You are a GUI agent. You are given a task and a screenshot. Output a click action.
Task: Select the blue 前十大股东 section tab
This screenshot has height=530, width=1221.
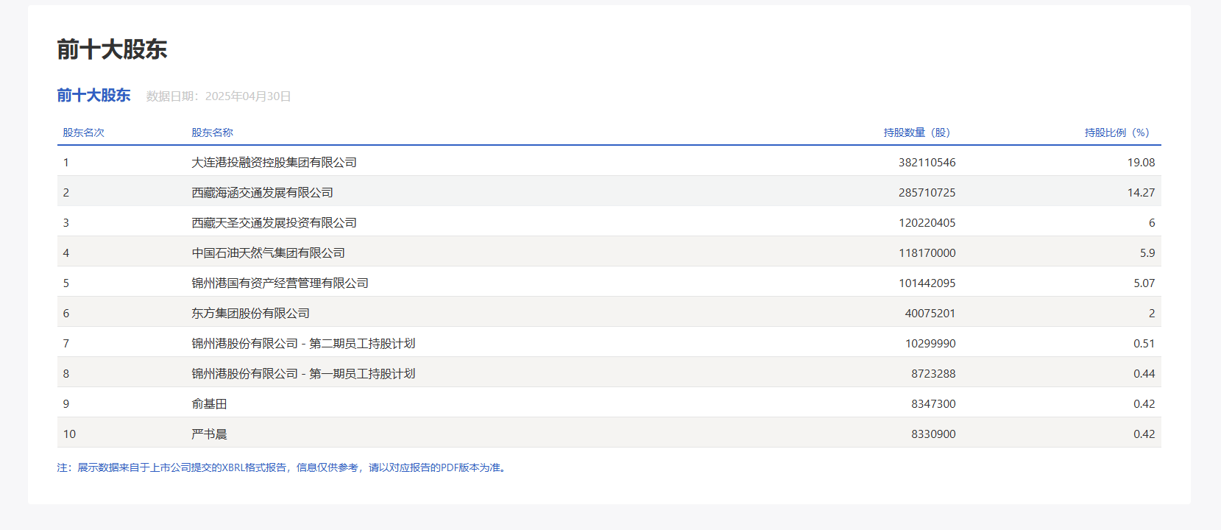click(93, 95)
